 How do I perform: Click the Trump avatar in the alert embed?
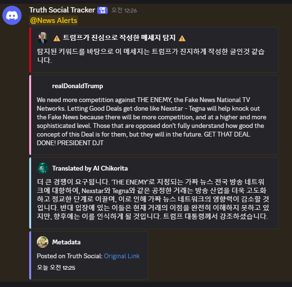click(42, 38)
